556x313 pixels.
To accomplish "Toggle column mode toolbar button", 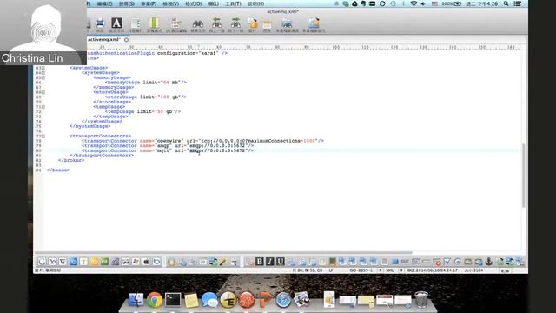I will (154, 23).
